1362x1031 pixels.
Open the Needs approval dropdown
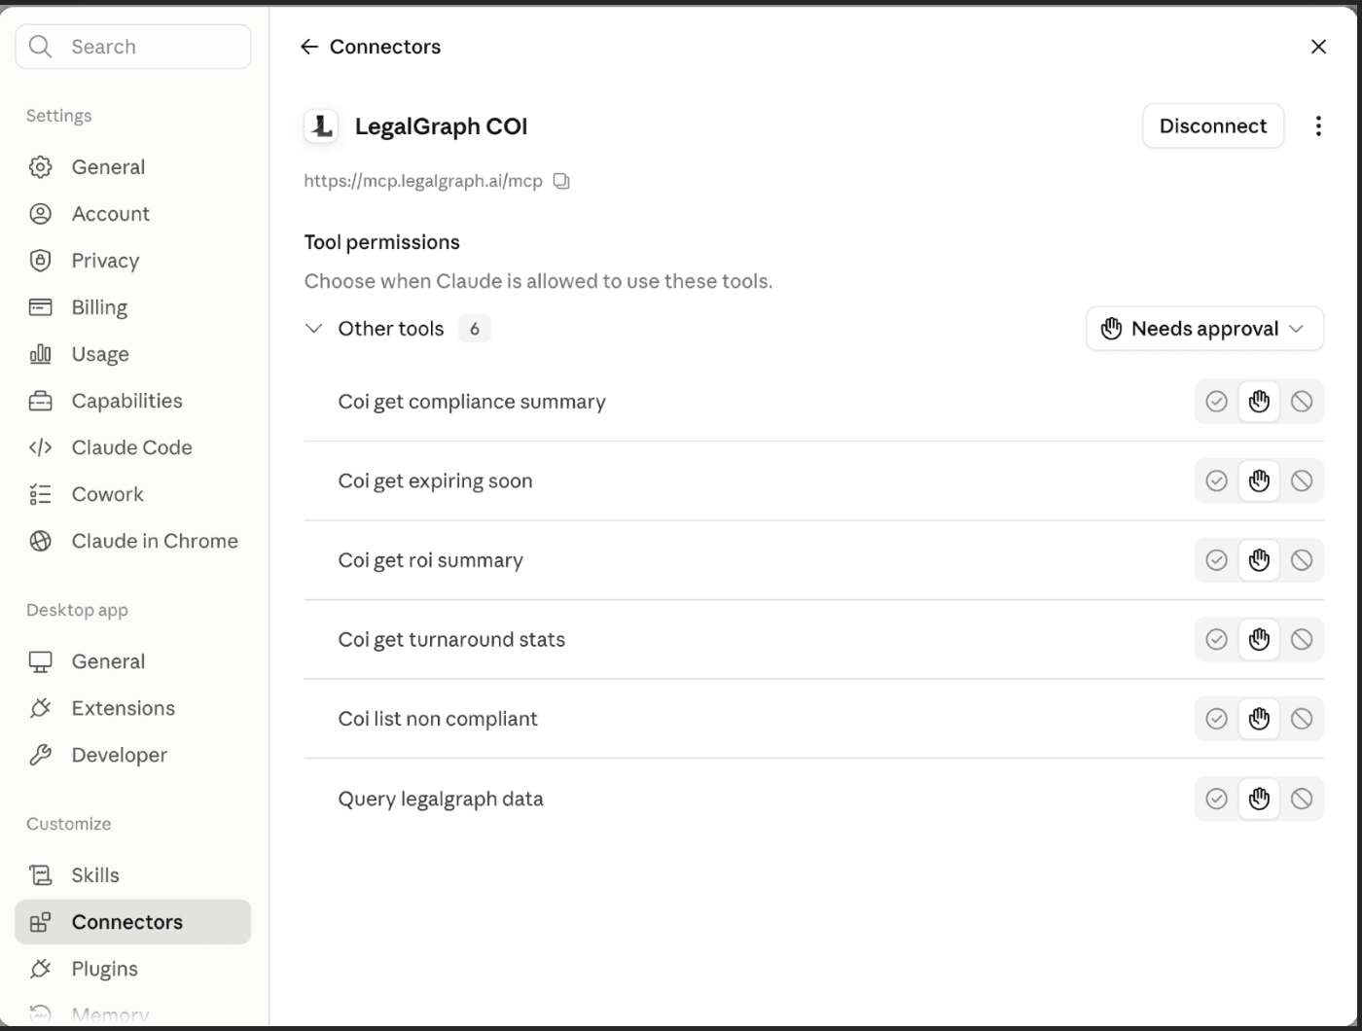1204,329
